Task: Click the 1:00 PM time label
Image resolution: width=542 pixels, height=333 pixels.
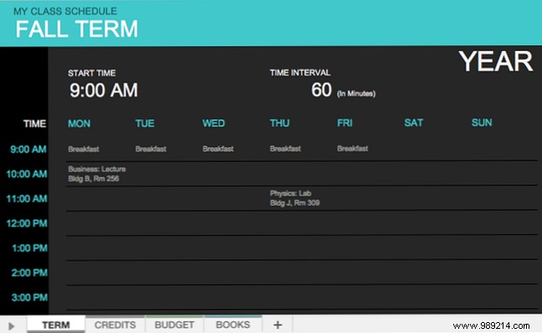Action: 29,248
